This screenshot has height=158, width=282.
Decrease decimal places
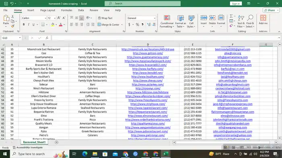(154, 24)
